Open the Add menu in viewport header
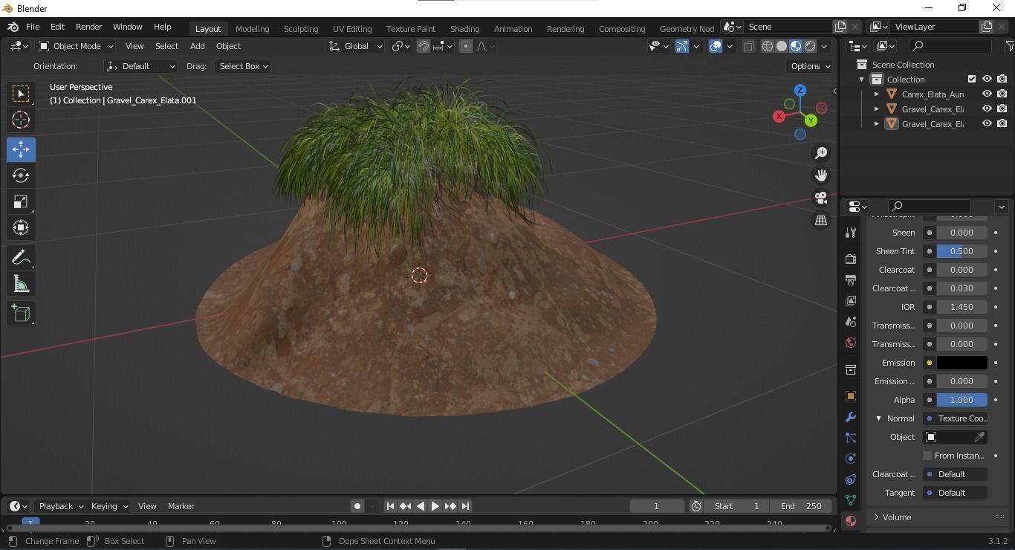The width and height of the screenshot is (1015, 550). (197, 46)
